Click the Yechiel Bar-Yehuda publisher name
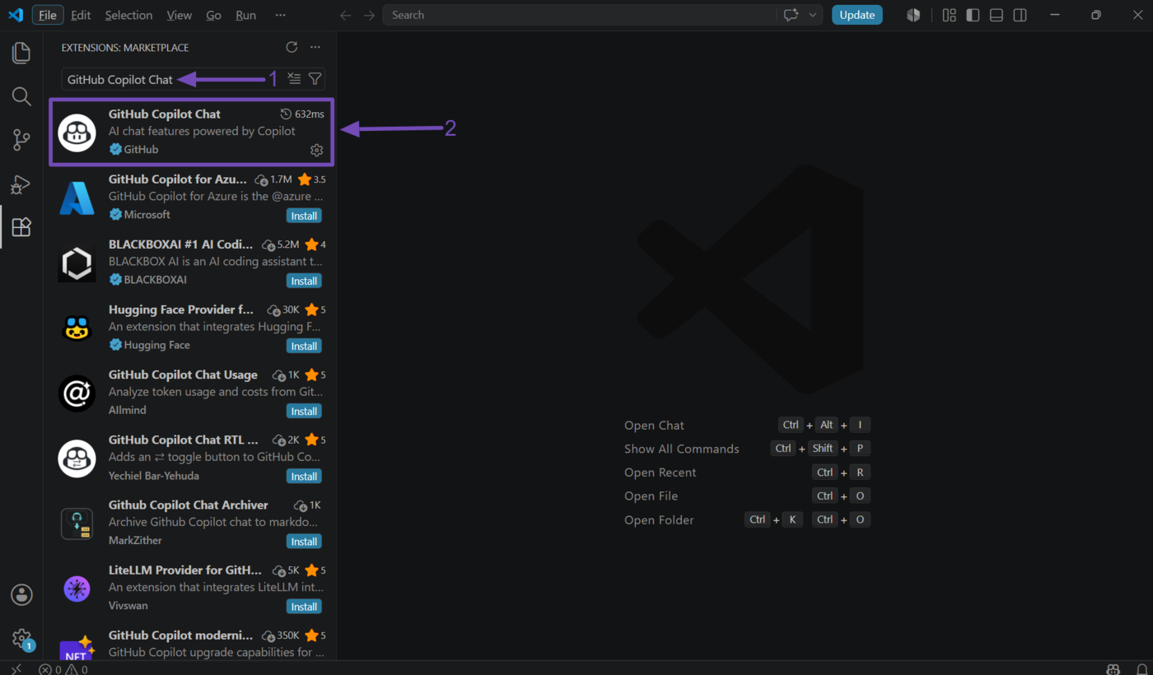The width and height of the screenshot is (1153, 675). [x=154, y=476]
